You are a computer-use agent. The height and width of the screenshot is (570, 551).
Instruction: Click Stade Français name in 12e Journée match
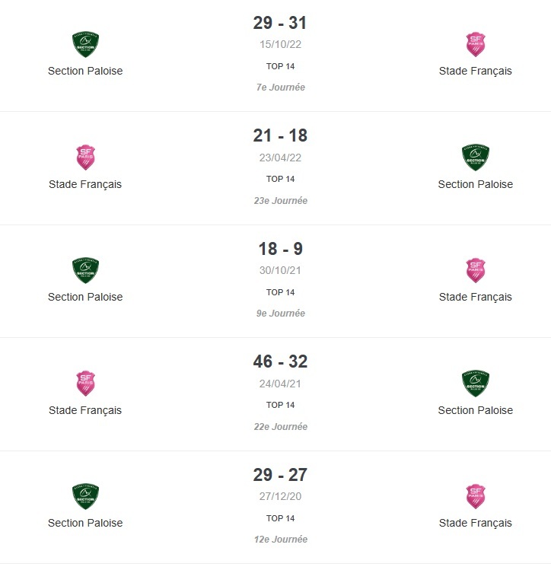(x=476, y=523)
